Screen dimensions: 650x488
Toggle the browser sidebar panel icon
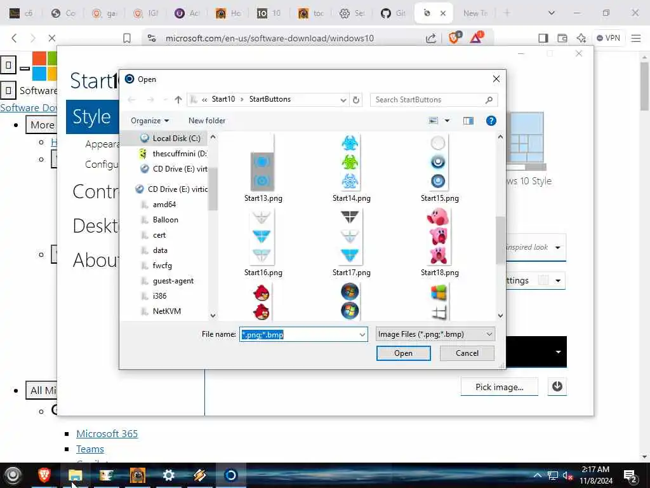pyautogui.click(x=543, y=38)
